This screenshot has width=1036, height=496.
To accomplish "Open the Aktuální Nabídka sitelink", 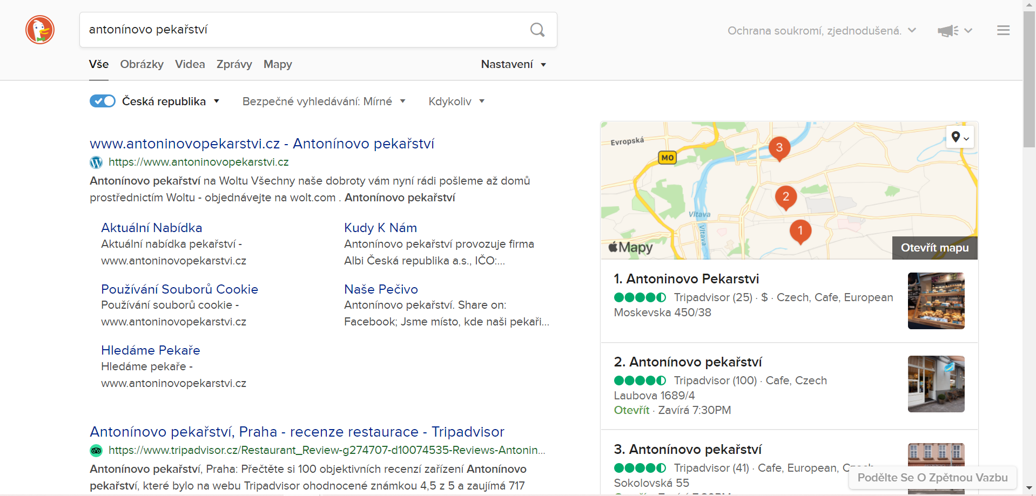I will click(x=152, y=228).
